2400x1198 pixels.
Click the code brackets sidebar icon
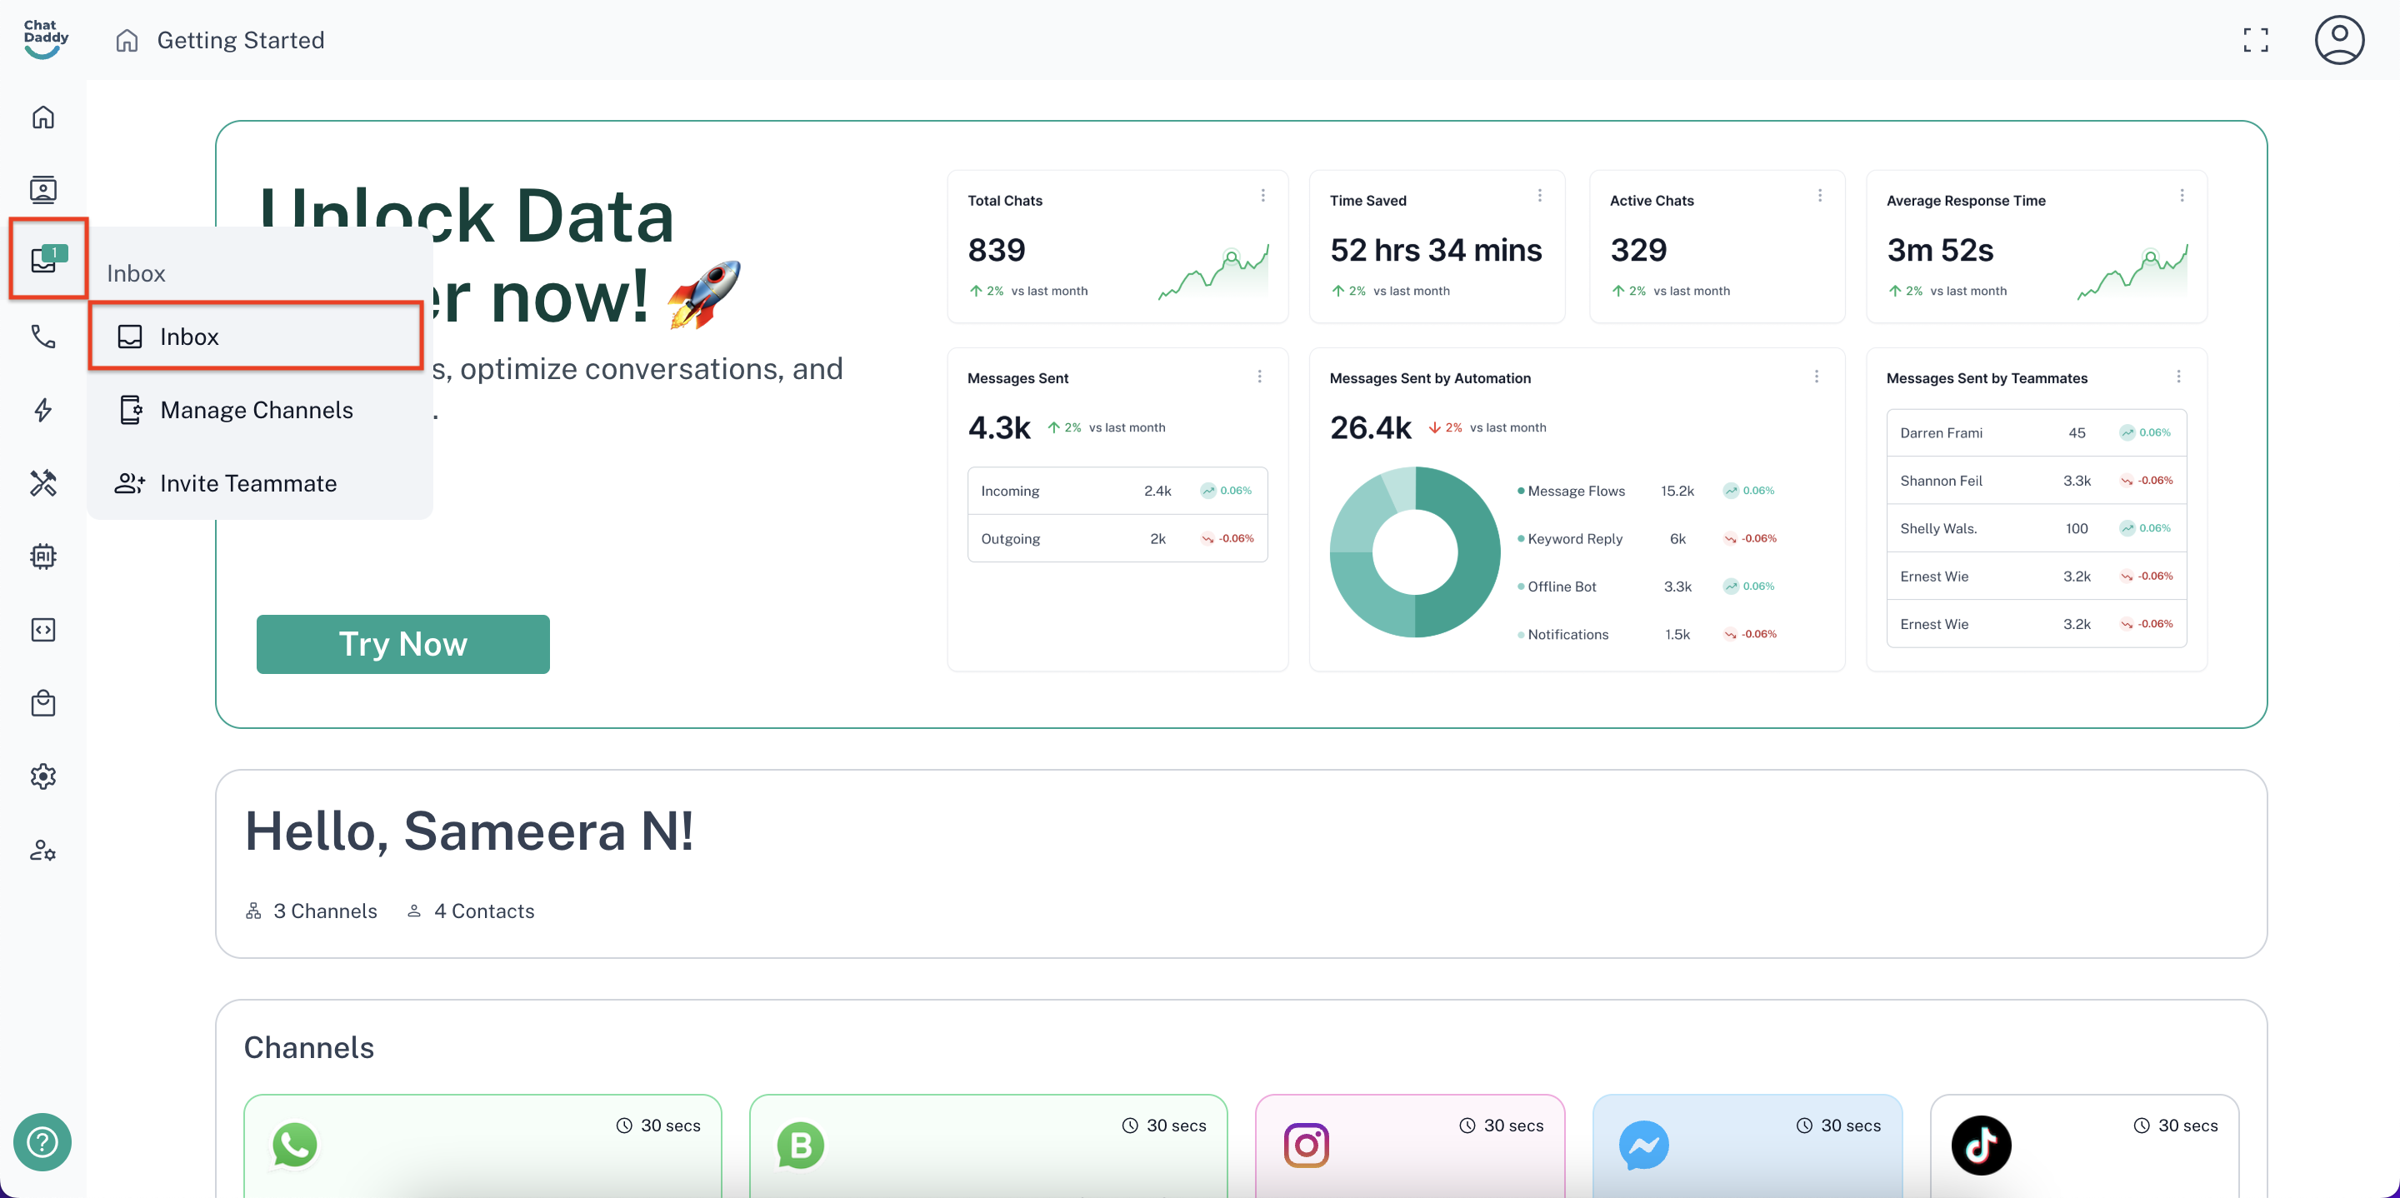(x=42, y=630)
